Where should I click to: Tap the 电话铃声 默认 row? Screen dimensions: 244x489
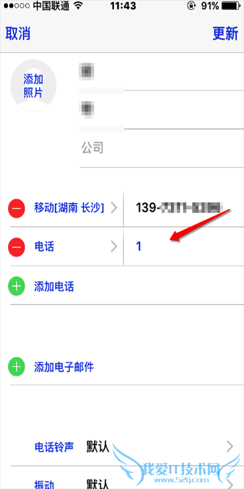pyautogui.click(x=127, y=447)
